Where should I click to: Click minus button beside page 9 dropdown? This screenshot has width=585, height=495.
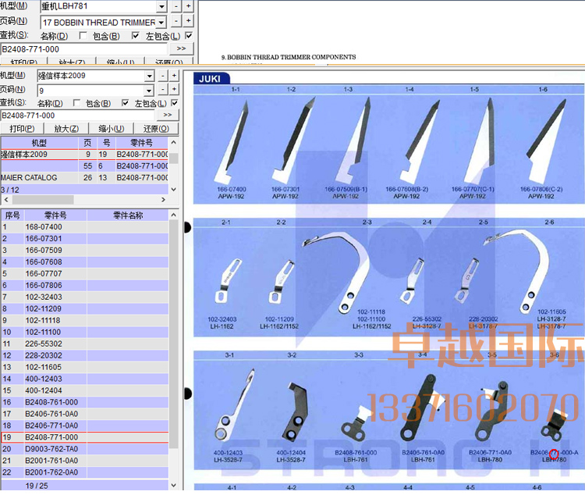163,90
